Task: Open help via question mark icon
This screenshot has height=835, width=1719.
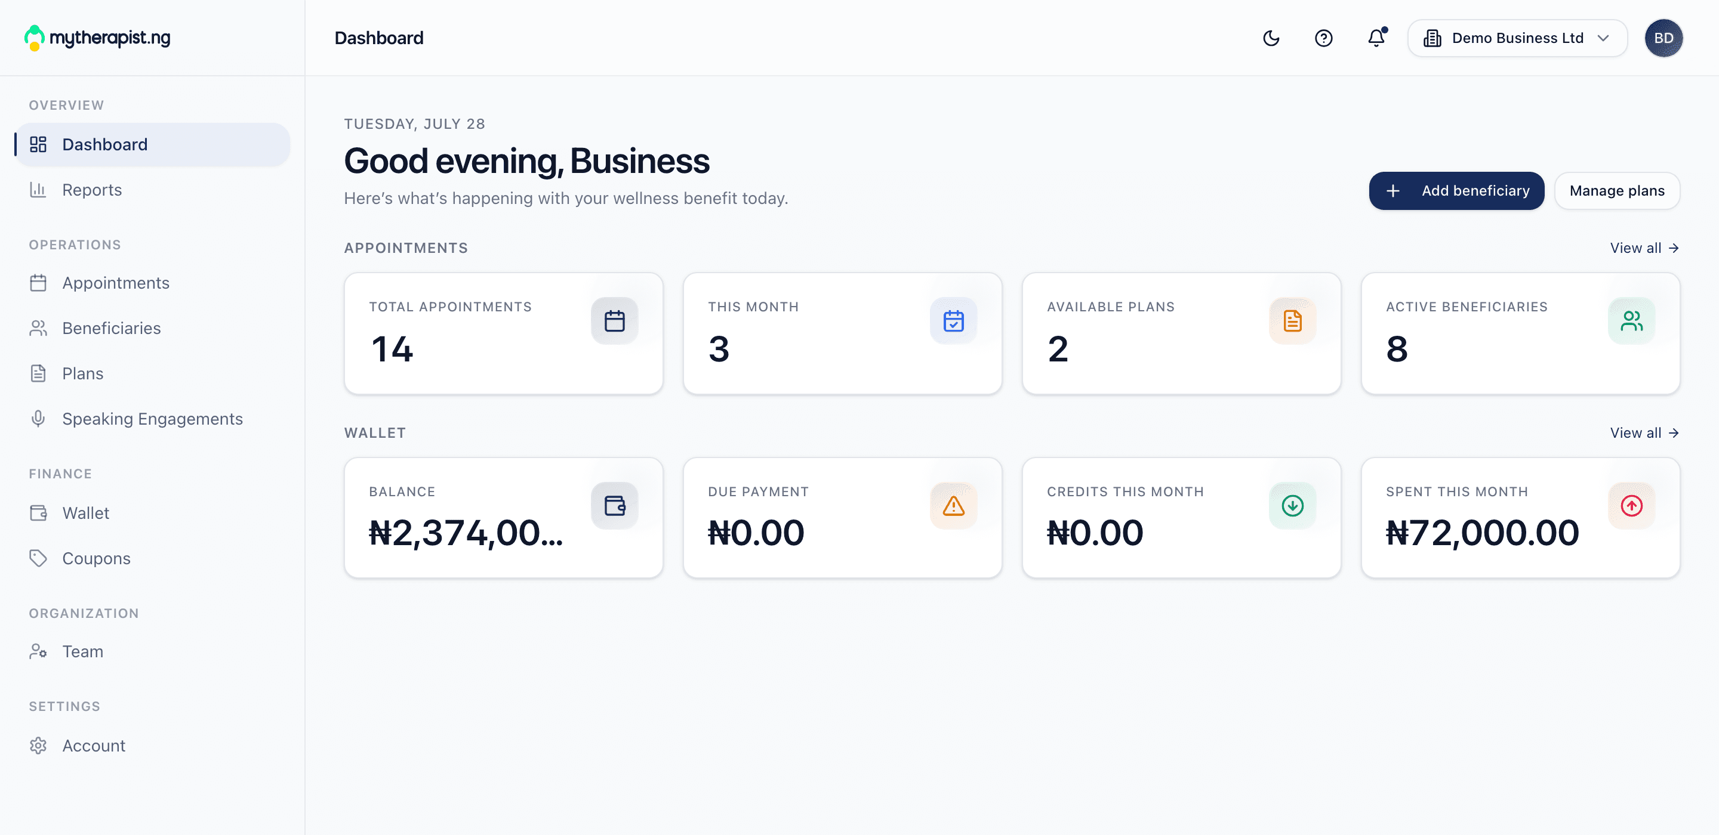Action: pyautogui.click(x=1323, y=38)
